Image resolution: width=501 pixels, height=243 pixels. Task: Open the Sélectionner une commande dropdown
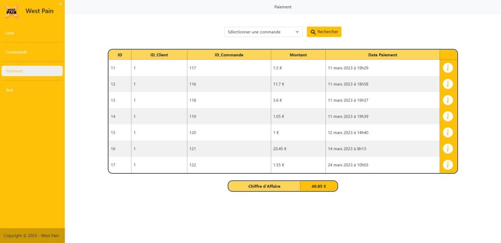pyautogui.click(x=263, y=32)
